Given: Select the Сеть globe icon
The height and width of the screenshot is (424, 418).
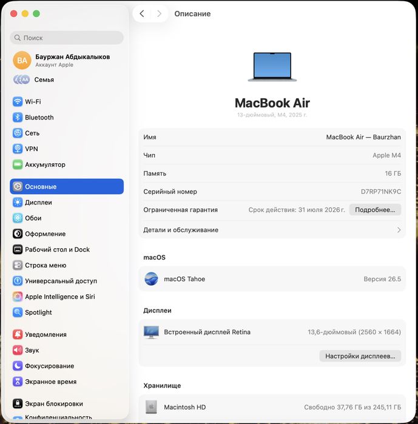Looking at the screenshot, I should tap(18, 133).
